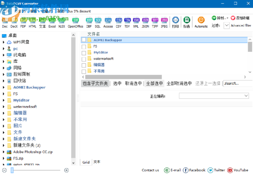253x175 pixels.
Task: Select 网络 network in folder tree
Action: pos(18,68)
